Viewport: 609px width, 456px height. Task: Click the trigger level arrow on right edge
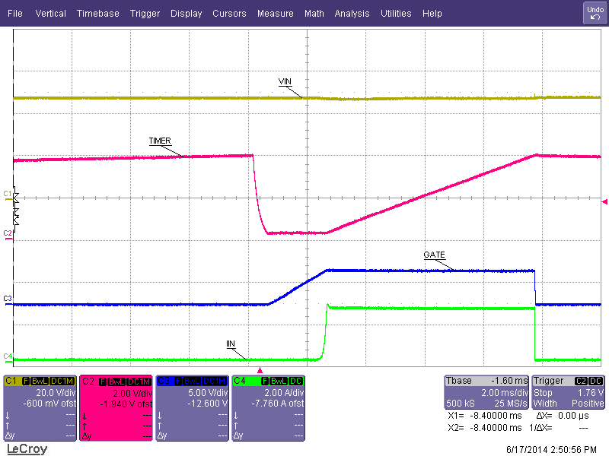tap(604, 201)
